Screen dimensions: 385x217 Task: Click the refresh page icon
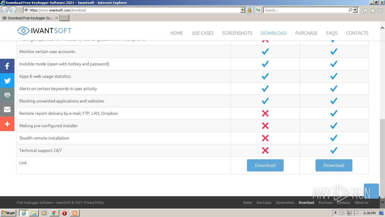pyautogui.click(x=258, y=10)
